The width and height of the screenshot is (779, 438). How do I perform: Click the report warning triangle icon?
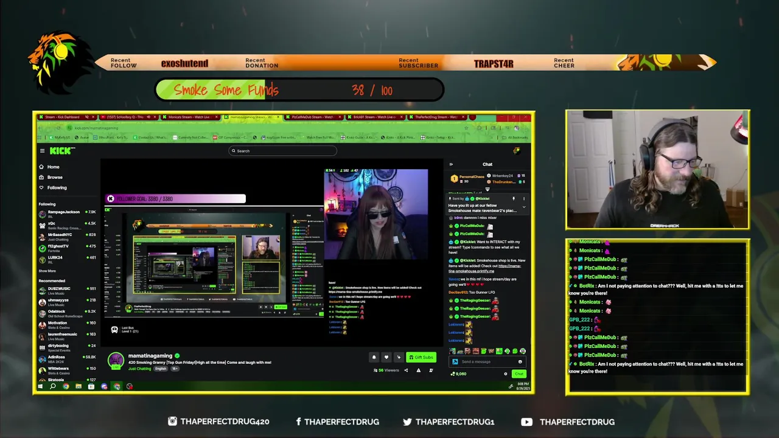click(x=418, y=370)
